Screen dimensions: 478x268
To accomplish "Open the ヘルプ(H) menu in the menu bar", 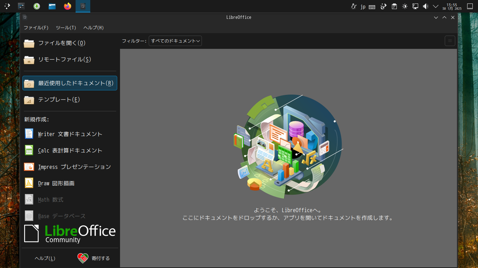I will pos(93,28).
